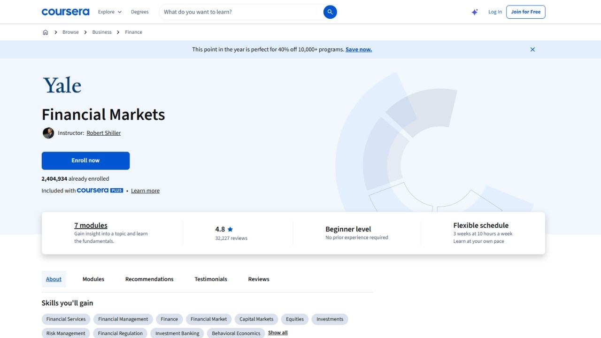Click the Flexible schedule heading
This screenshot has height=338, width=601.
(x=481, y=225)
